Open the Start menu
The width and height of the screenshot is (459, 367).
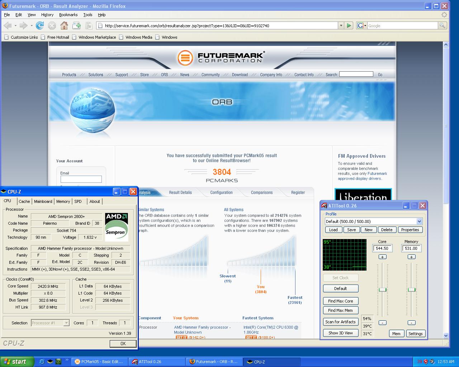(x=17, y=362)
